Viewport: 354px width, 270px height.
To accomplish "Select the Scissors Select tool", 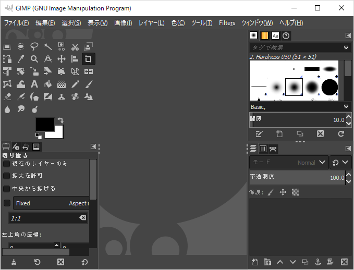I will (x=75, y=47).
